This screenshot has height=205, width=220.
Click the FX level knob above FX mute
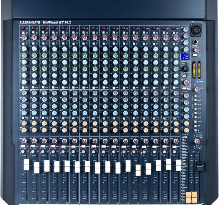click(x=186, y=82)
